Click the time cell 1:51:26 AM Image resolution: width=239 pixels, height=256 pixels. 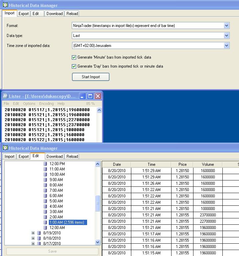151,183
